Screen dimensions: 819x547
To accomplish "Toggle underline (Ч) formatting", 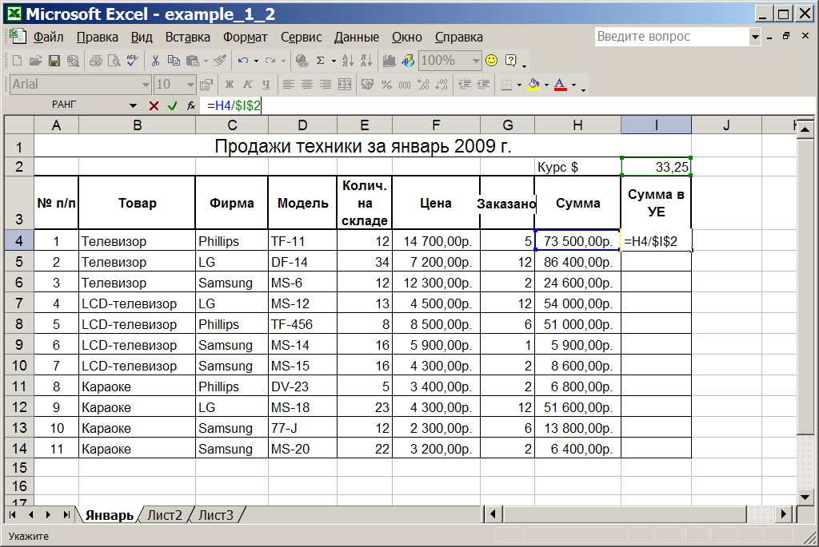I will coord(266,85).
